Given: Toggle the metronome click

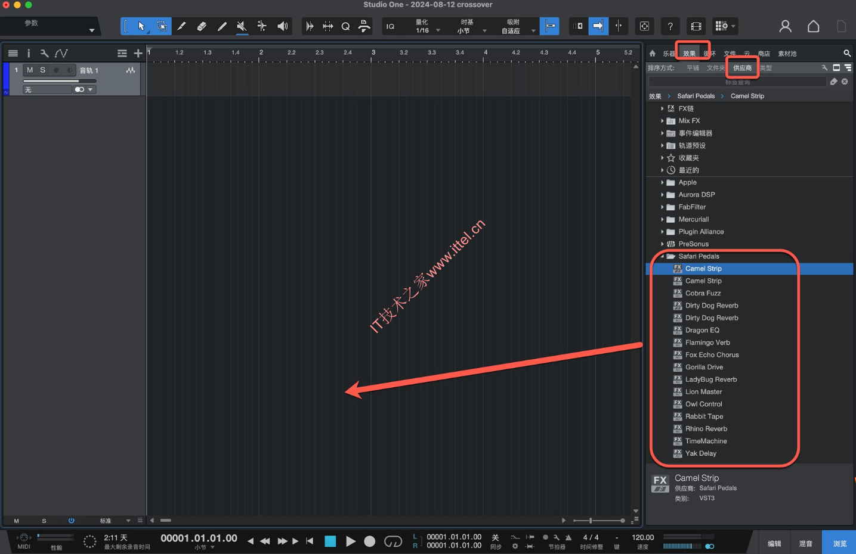Looking at the screenshot, I should [x=568, y=537].
